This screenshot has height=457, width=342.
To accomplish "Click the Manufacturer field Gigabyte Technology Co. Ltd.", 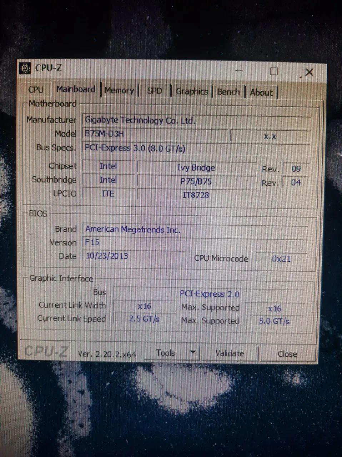I will click(196, 120).
